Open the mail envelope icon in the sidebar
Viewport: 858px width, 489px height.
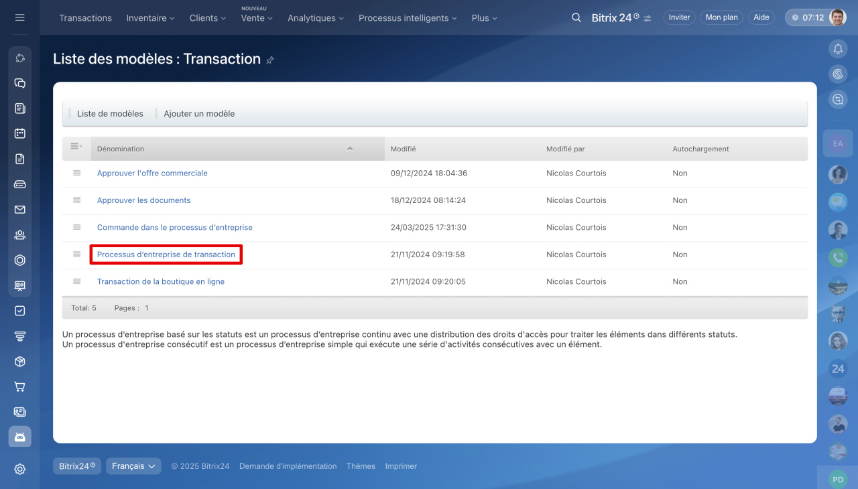pos(19,210)
